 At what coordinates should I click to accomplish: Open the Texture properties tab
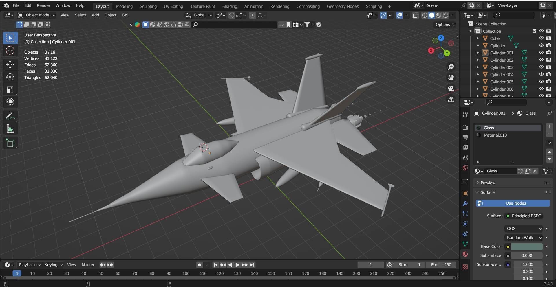(x=465, y=267)
